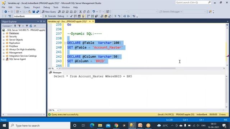Open the Query Options icon
The height and width of the screenshot is (129, 230).
tap(79, 16)
